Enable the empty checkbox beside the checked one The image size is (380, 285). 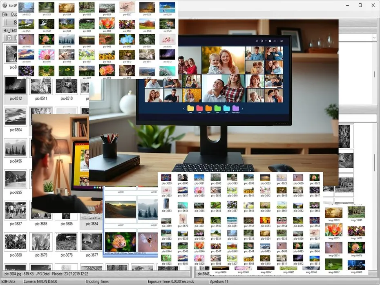(17, 38)
